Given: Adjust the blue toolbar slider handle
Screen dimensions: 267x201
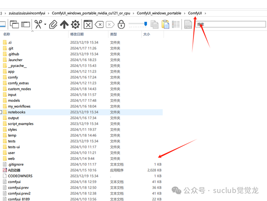Looking at the screenshot, I should click(x=146, y=24).
